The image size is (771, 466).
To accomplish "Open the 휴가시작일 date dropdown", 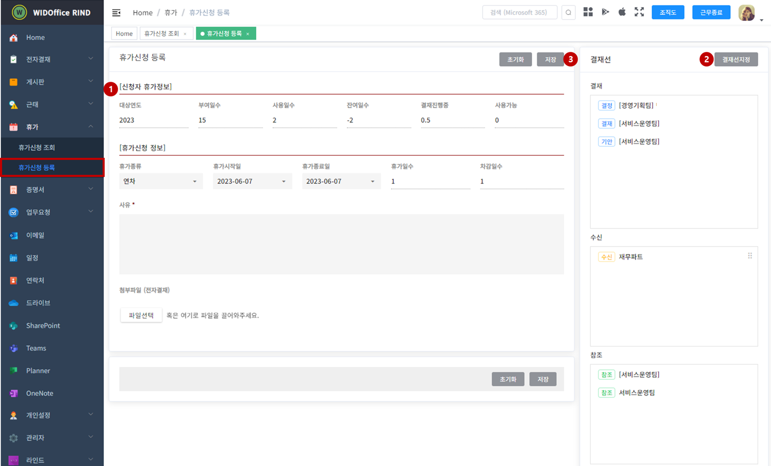I will (x=252, y=181).
